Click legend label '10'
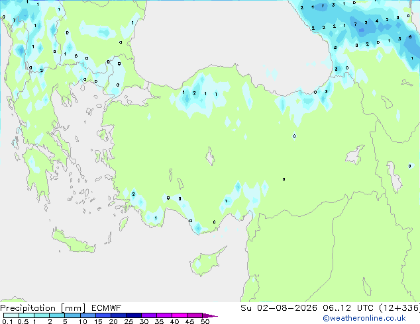 [x=83, y=321]
